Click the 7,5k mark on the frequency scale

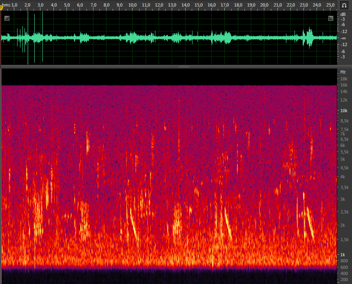[x=345, y=129]
